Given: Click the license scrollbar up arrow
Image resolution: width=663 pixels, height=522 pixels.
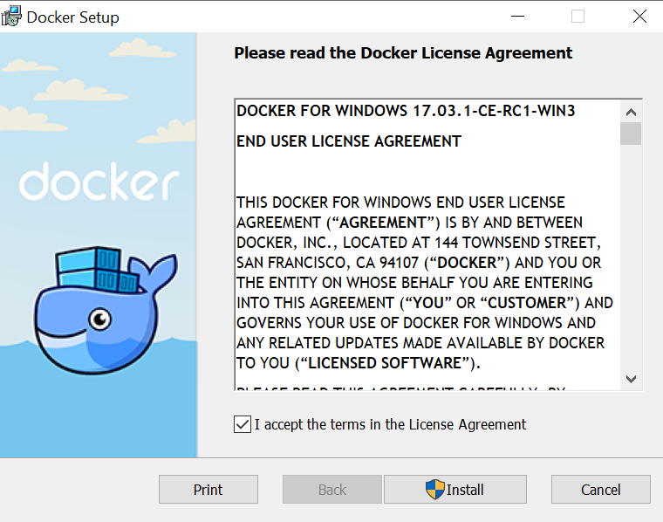Looking at the screenshot, I should click(631, 112).
